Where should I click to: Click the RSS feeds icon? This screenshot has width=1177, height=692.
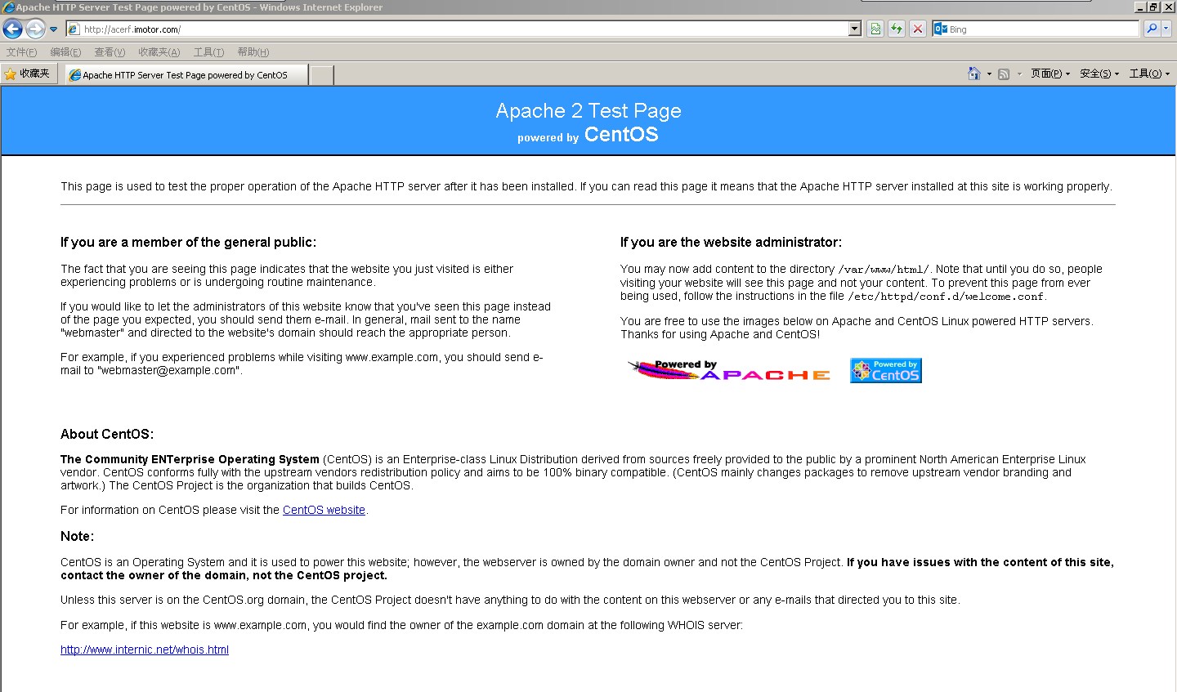coord(1004,74)
